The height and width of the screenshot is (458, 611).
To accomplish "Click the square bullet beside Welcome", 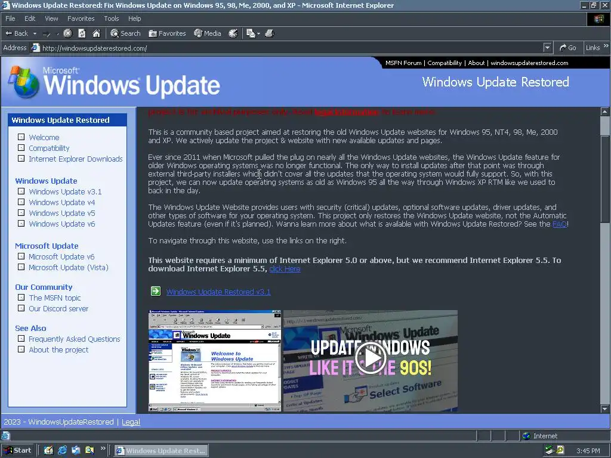I will pyautogui.click(x=21, y=137).
